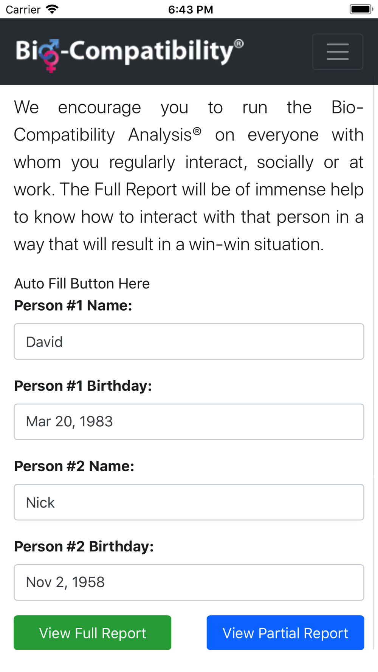
Task: Select the Person #1 Name label
Action: point(73,305)
